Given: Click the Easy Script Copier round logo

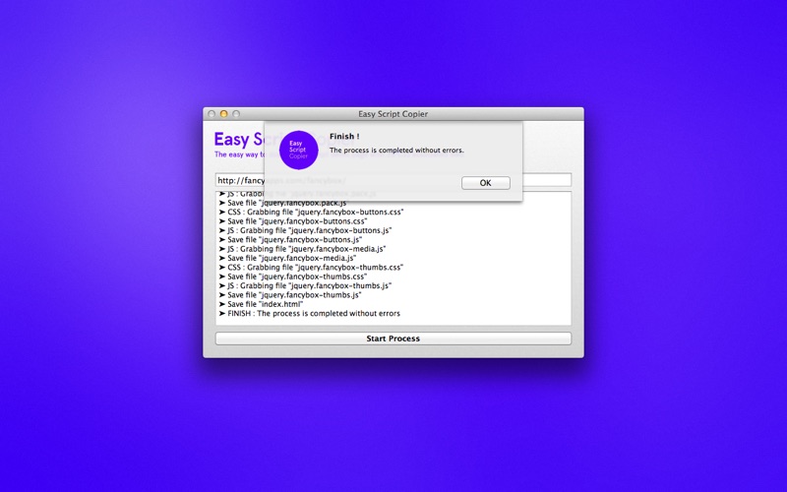Looking at the screenshot, I should [299, 150].
